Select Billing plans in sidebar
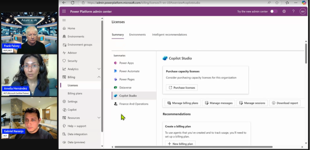Viewport: 310px width, 150px height. 75,94
